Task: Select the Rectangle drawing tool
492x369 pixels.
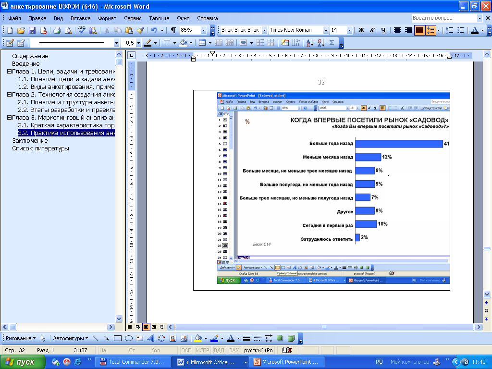Action: 118,338
